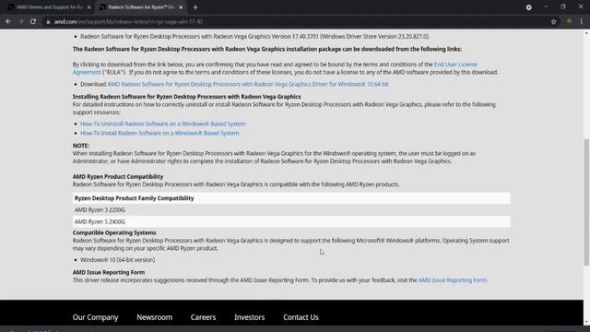Open How-To Uninstall Radeon Software link

[163, 124]
